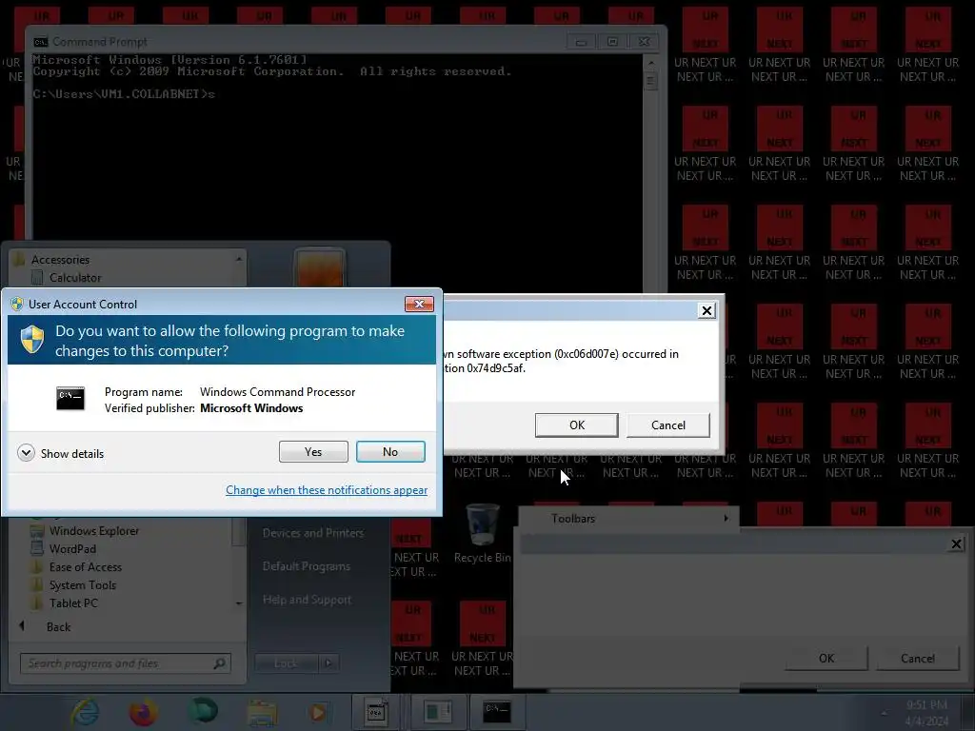Expand Show details in the UAC dialog
Viewport: 975px width, 731px height.
tap(61, 453)
